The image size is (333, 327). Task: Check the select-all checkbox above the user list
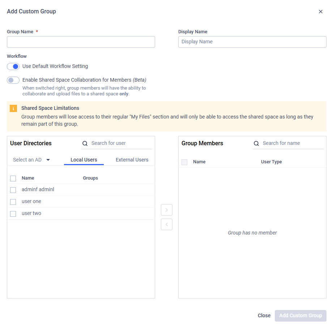[13, 178]
